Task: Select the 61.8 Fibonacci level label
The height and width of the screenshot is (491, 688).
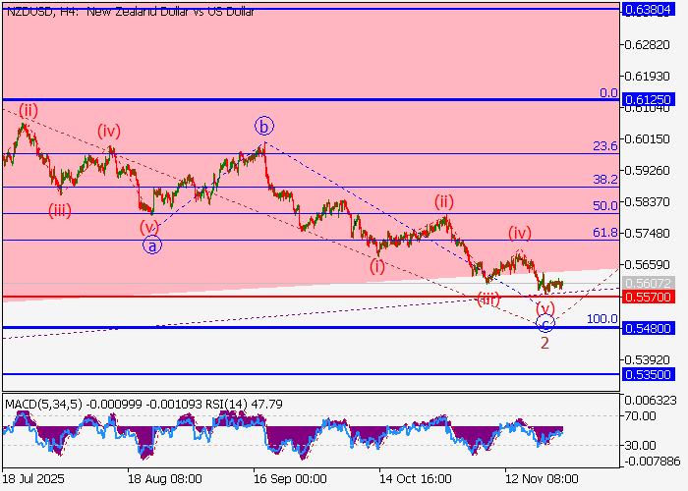Action: (x=604, y=233)
